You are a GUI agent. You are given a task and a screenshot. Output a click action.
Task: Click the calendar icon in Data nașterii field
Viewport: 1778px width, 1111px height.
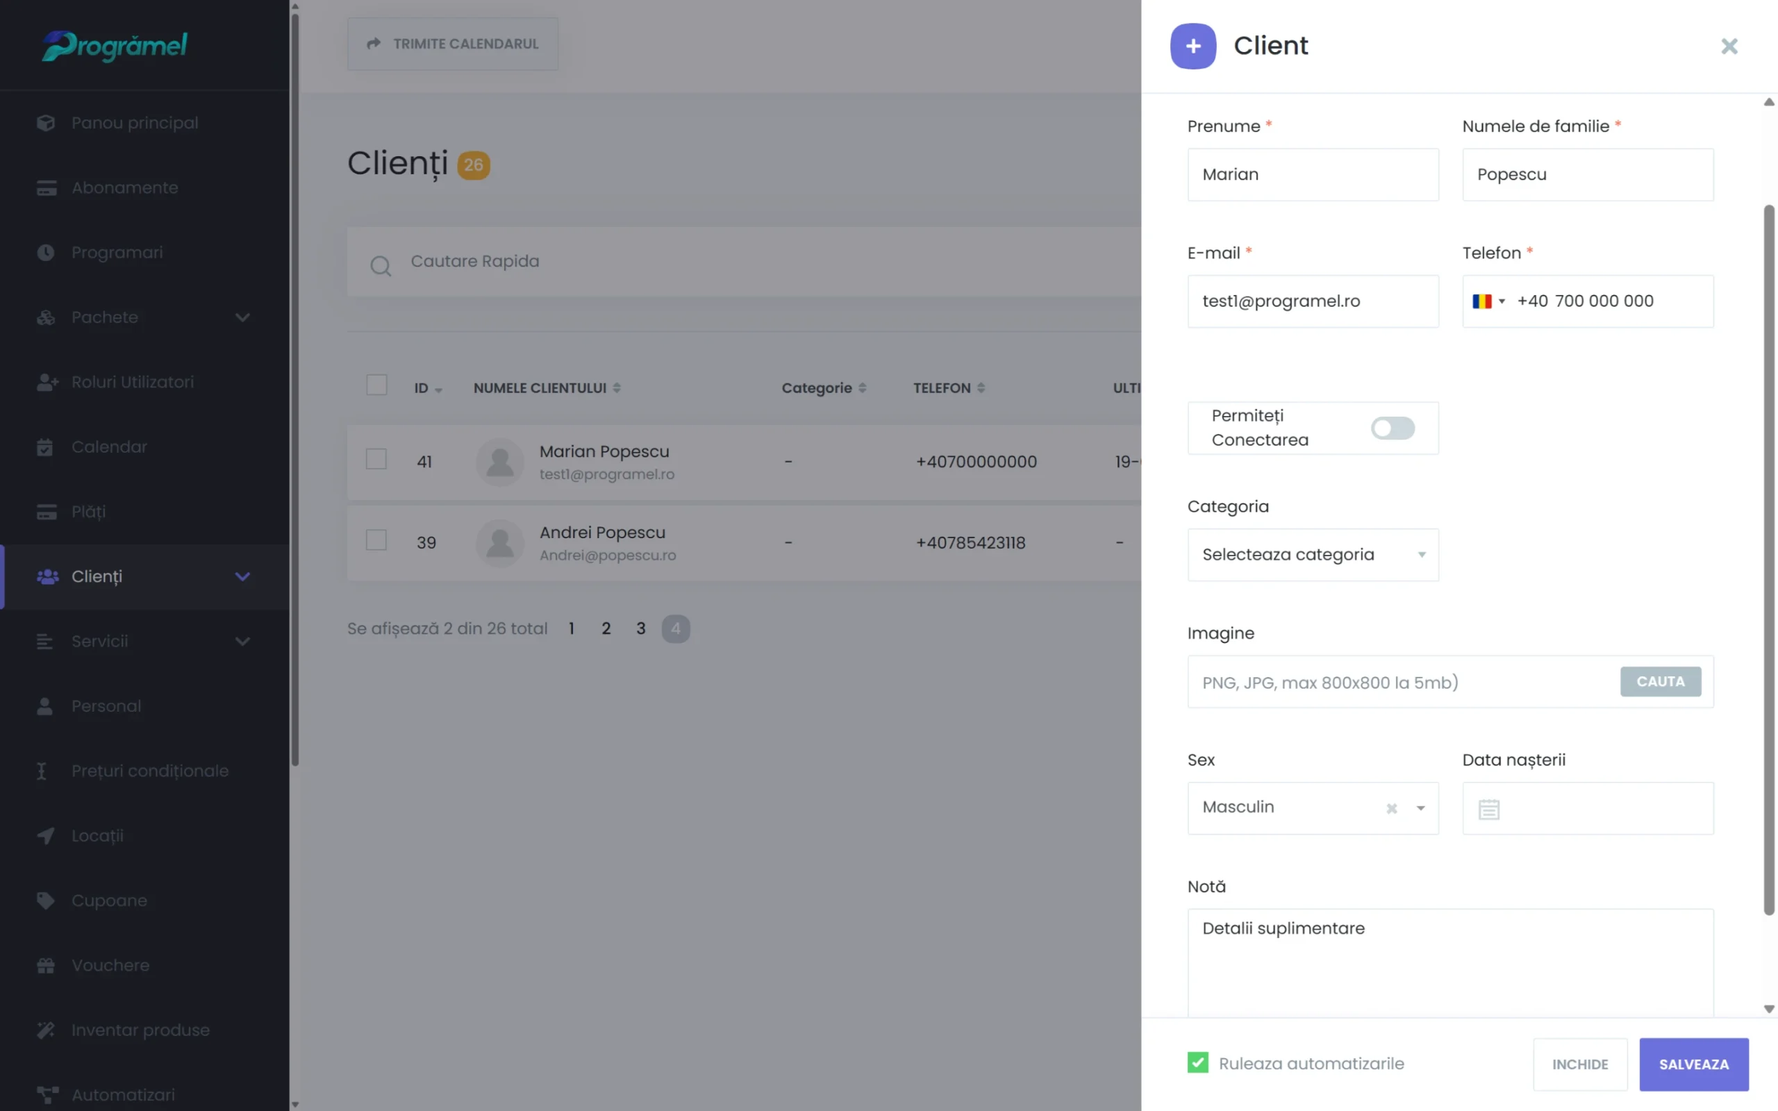click(x=1488, y=809)
